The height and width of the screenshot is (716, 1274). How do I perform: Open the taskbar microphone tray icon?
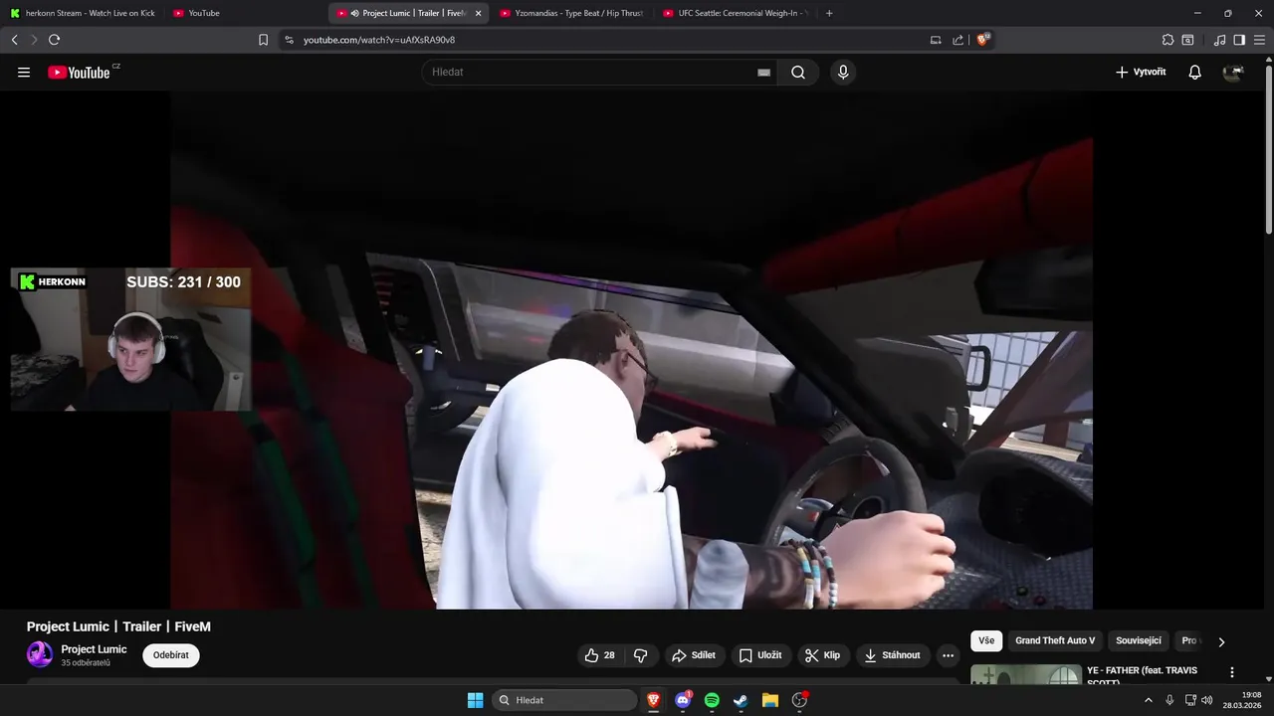1169,700
